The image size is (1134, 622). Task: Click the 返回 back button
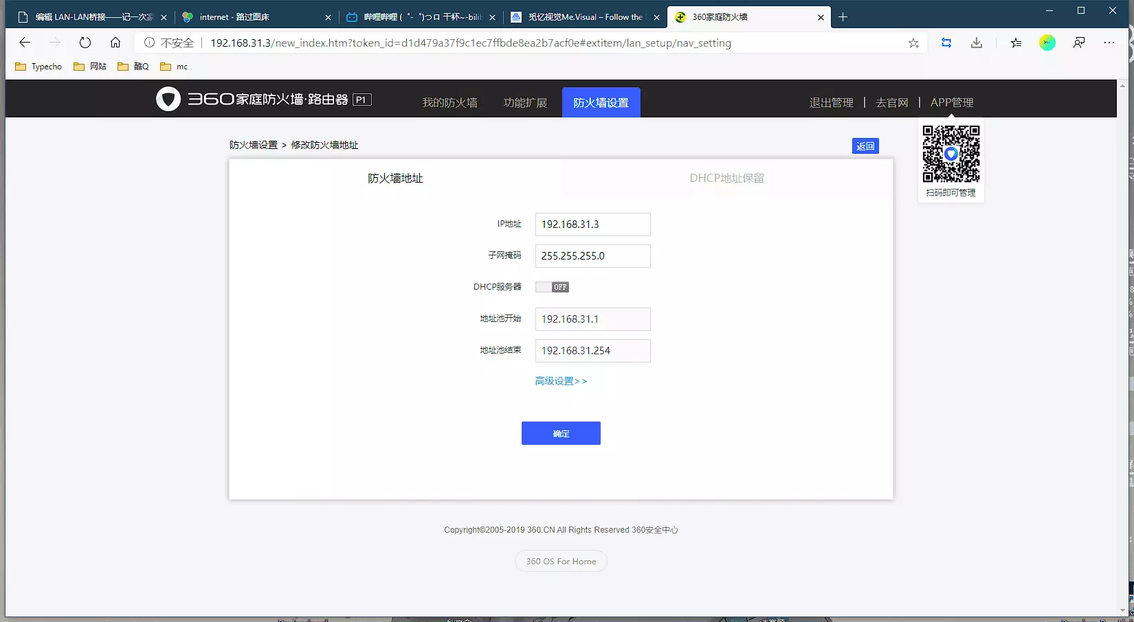coord(865,146)
